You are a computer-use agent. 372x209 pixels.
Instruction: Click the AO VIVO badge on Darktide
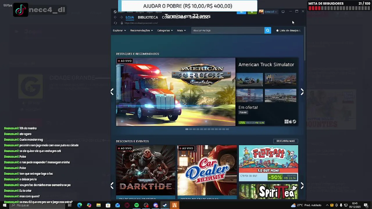tap(125, 148)
